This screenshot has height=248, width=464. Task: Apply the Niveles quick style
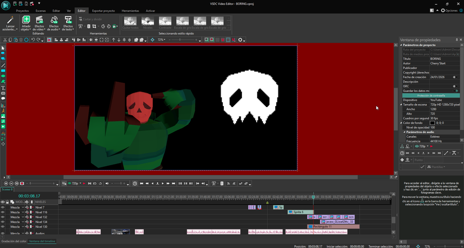pos(147,23)
